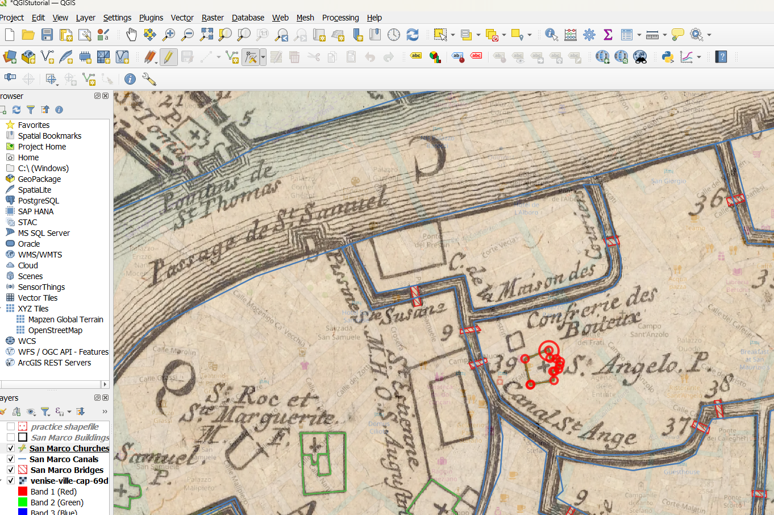Image resolution: width=774 pixels, height=515 pixels.
Task: Select OpenStreetMap in Browser tree
Action: (55, 330)
